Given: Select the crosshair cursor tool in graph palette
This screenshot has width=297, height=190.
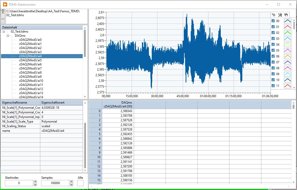Looking at the screenshot, I should 274,15.
